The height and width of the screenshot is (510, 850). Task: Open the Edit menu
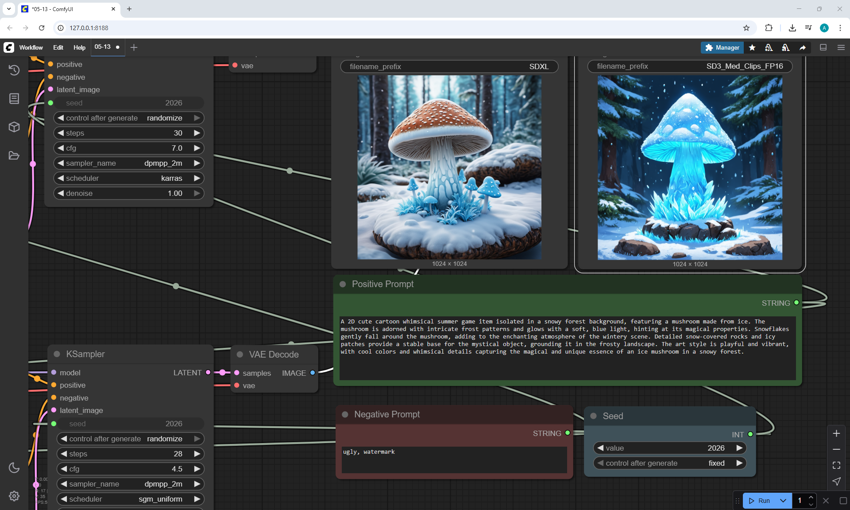(x=58, y=47)
